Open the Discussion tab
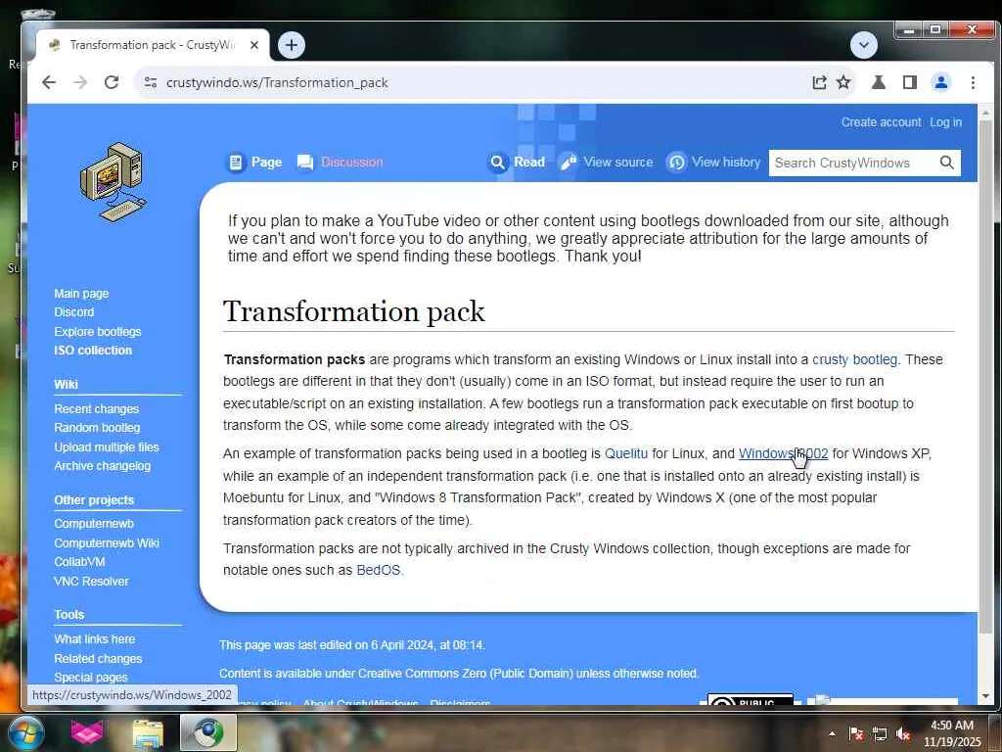The width and height of the screenshot is (1002, 752). 341,163
